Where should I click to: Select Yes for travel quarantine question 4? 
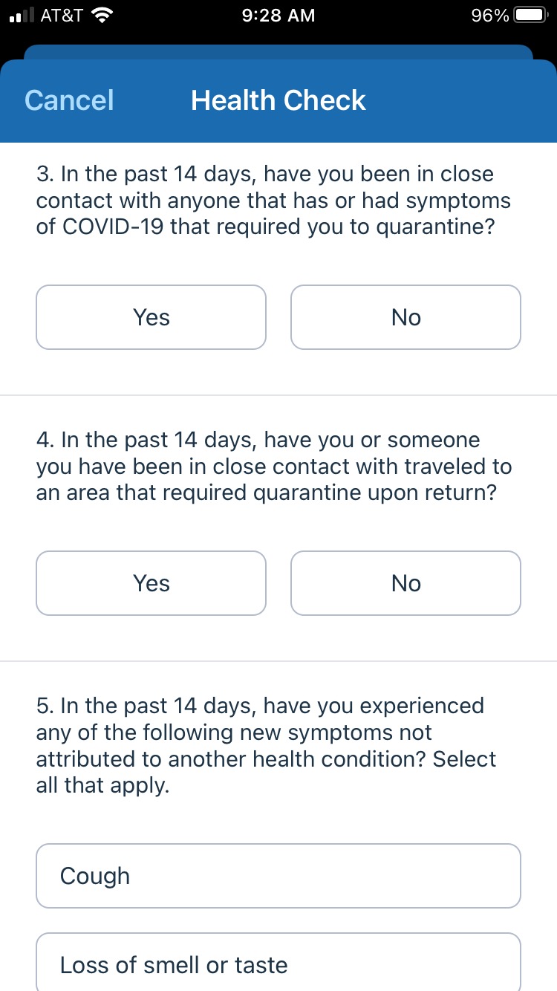coord(151,583)
